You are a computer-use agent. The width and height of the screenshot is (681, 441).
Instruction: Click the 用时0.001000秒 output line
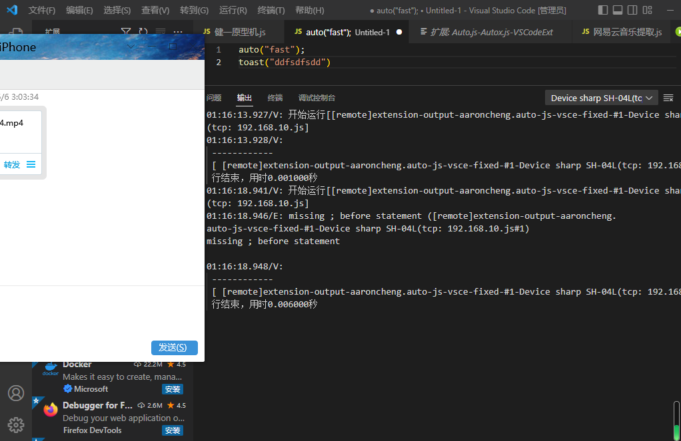(x=265, y=178)
